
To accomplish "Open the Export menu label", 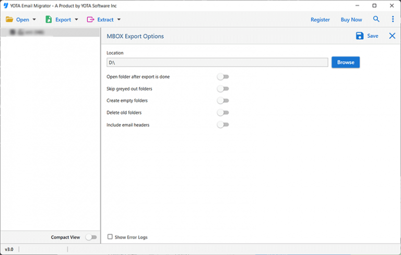I will click(63, 20).
